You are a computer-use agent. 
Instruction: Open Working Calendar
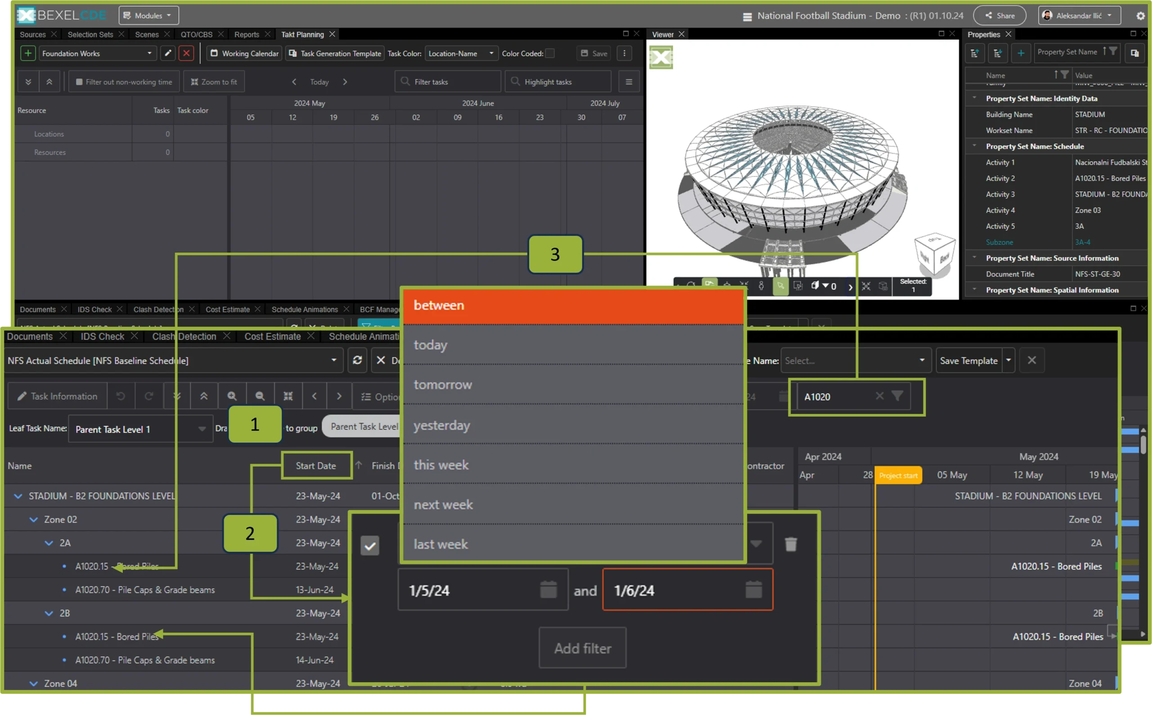click(x=245, y=53)
